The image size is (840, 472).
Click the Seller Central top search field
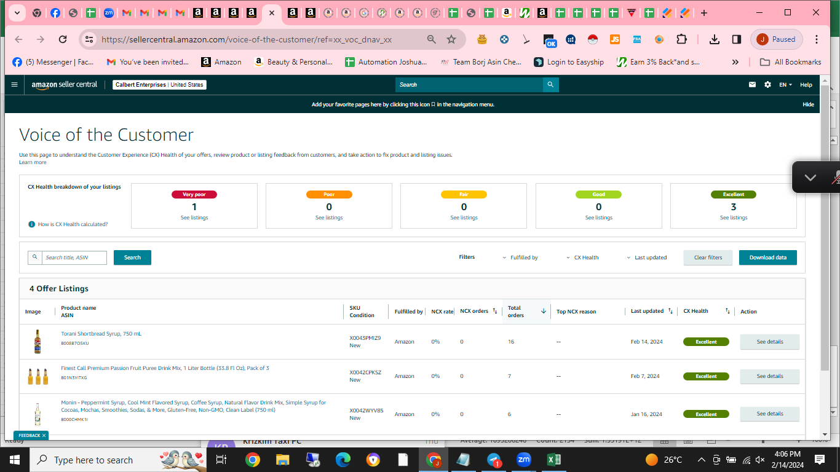tap(469, 85)
